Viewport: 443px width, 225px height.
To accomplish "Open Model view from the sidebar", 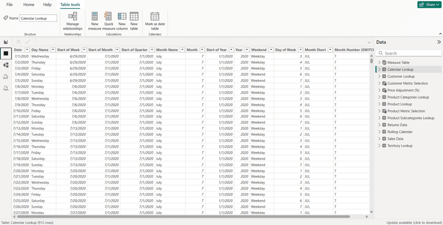I will tap(6, 65).
